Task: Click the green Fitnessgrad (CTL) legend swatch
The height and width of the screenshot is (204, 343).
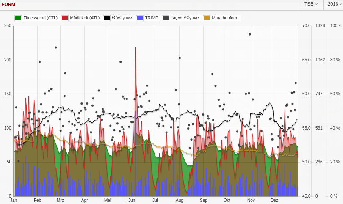Action: 18,18
